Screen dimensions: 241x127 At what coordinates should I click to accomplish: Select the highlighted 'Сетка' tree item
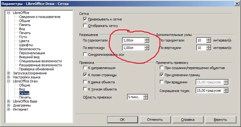tap(24, 93)
